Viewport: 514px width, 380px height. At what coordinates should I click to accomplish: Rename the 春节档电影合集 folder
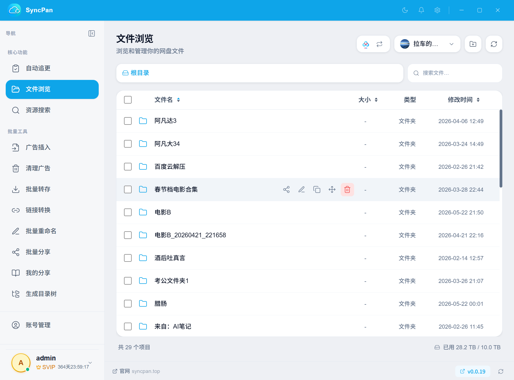coord(302,189)
